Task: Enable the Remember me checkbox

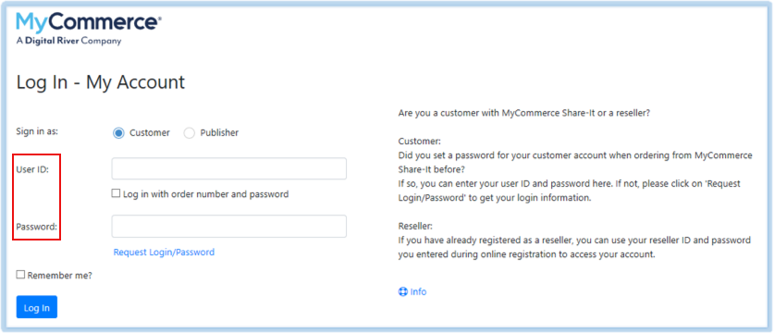Action: tap(20, 275)
